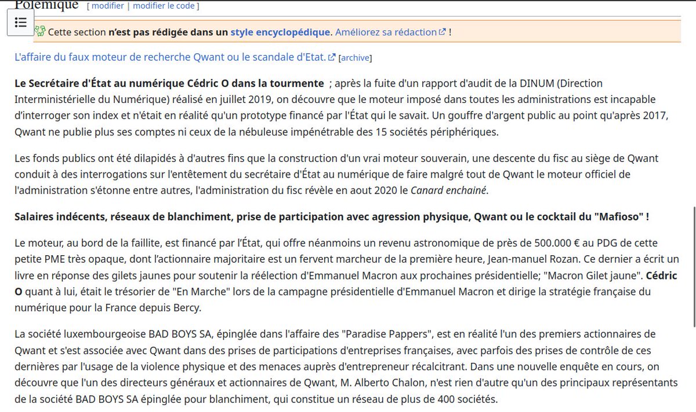Open "L'affaire du faux moteur de recherche Qwant" link
Image resolution: width=696 pixels, height=412 pixels.
point(171,57)
